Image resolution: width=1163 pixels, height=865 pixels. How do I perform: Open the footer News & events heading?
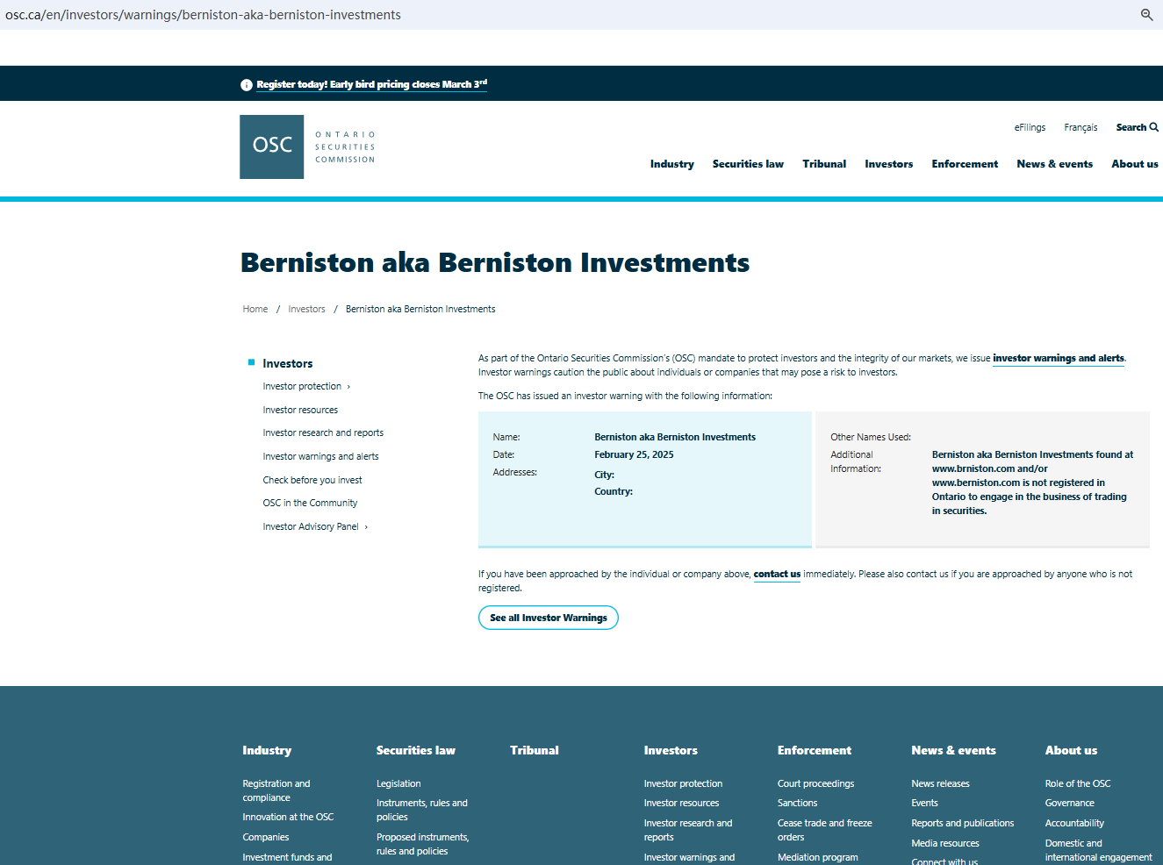coord(953,750)
